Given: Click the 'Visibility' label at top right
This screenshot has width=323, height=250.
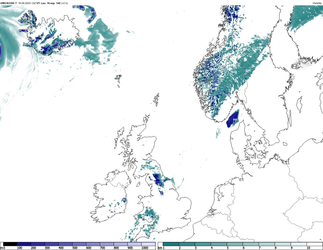Looking at the screenshot, I should 317,3.
